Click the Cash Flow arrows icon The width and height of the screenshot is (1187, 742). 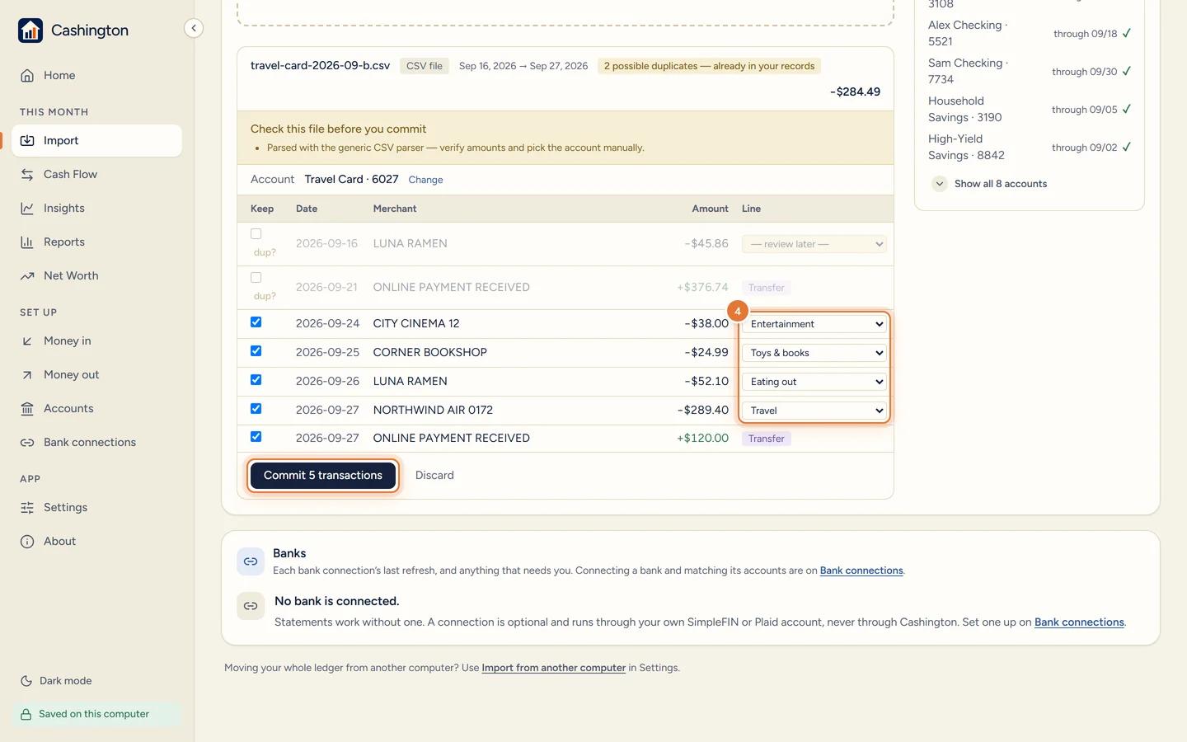point(27,174)
